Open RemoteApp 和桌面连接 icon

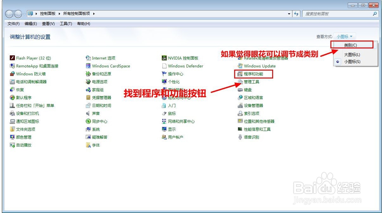12,66
